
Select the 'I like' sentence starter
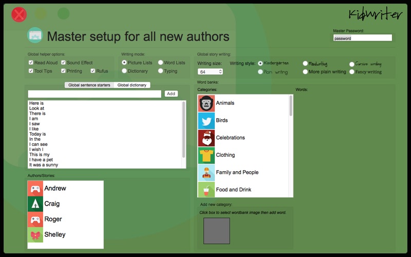[x=34, y=129]
